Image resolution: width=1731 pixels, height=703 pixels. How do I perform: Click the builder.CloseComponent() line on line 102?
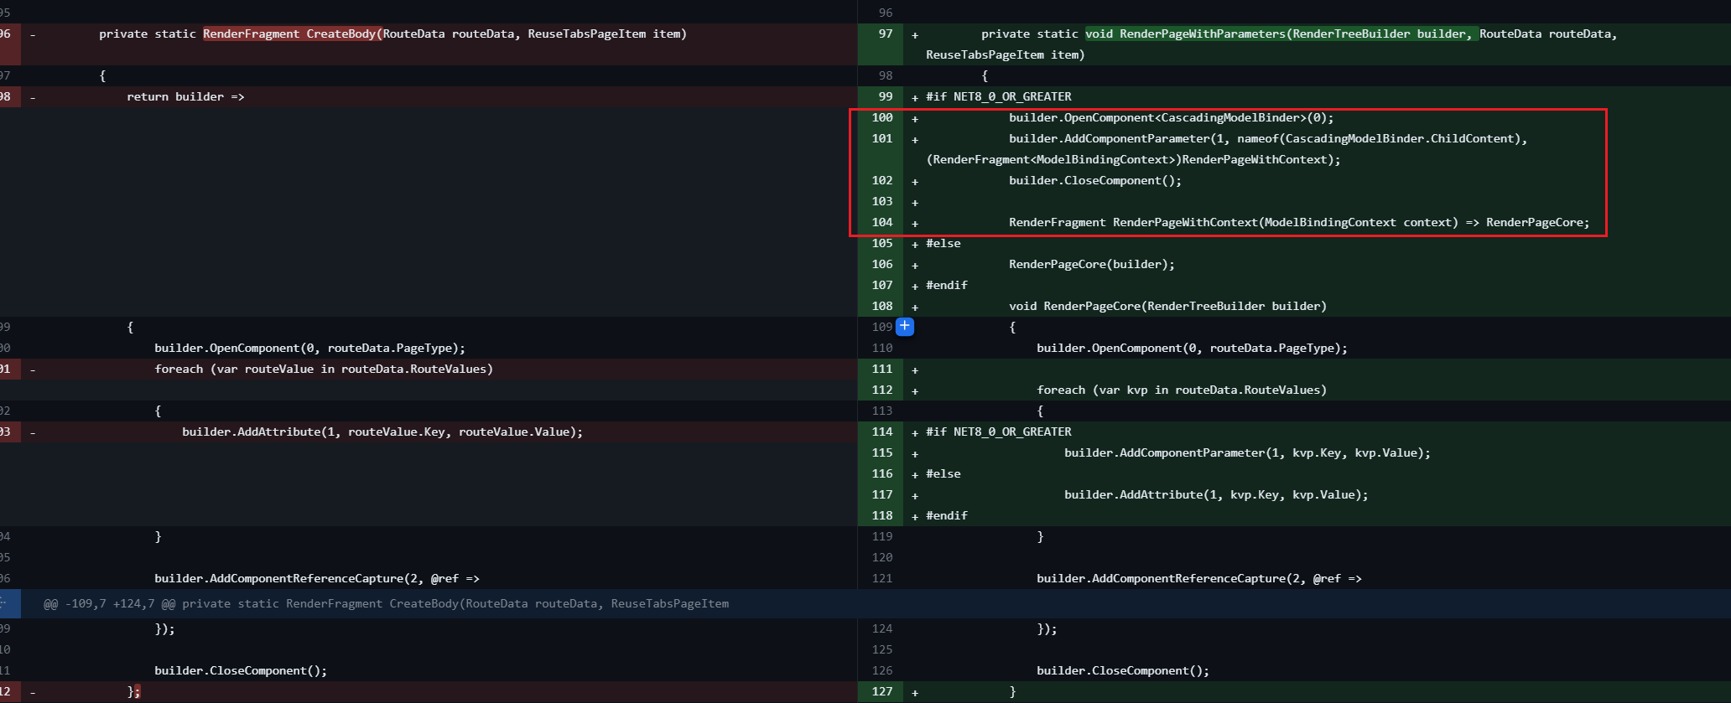[1094, 181]
